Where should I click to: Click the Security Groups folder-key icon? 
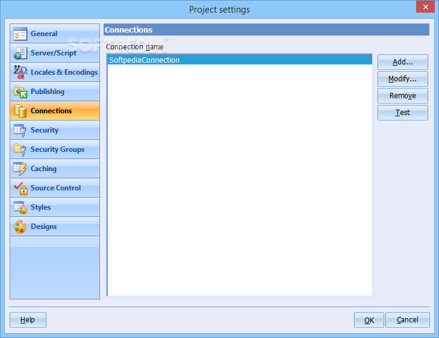(x=20, y=149)
